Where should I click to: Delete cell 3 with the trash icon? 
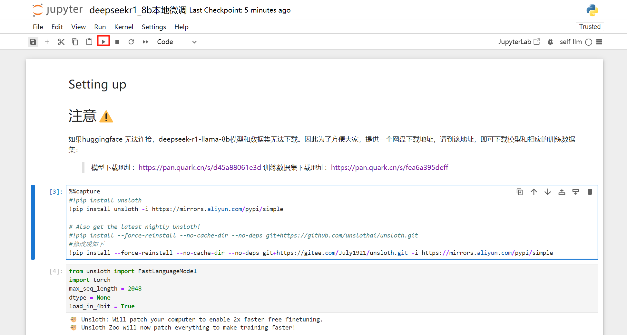590,192
